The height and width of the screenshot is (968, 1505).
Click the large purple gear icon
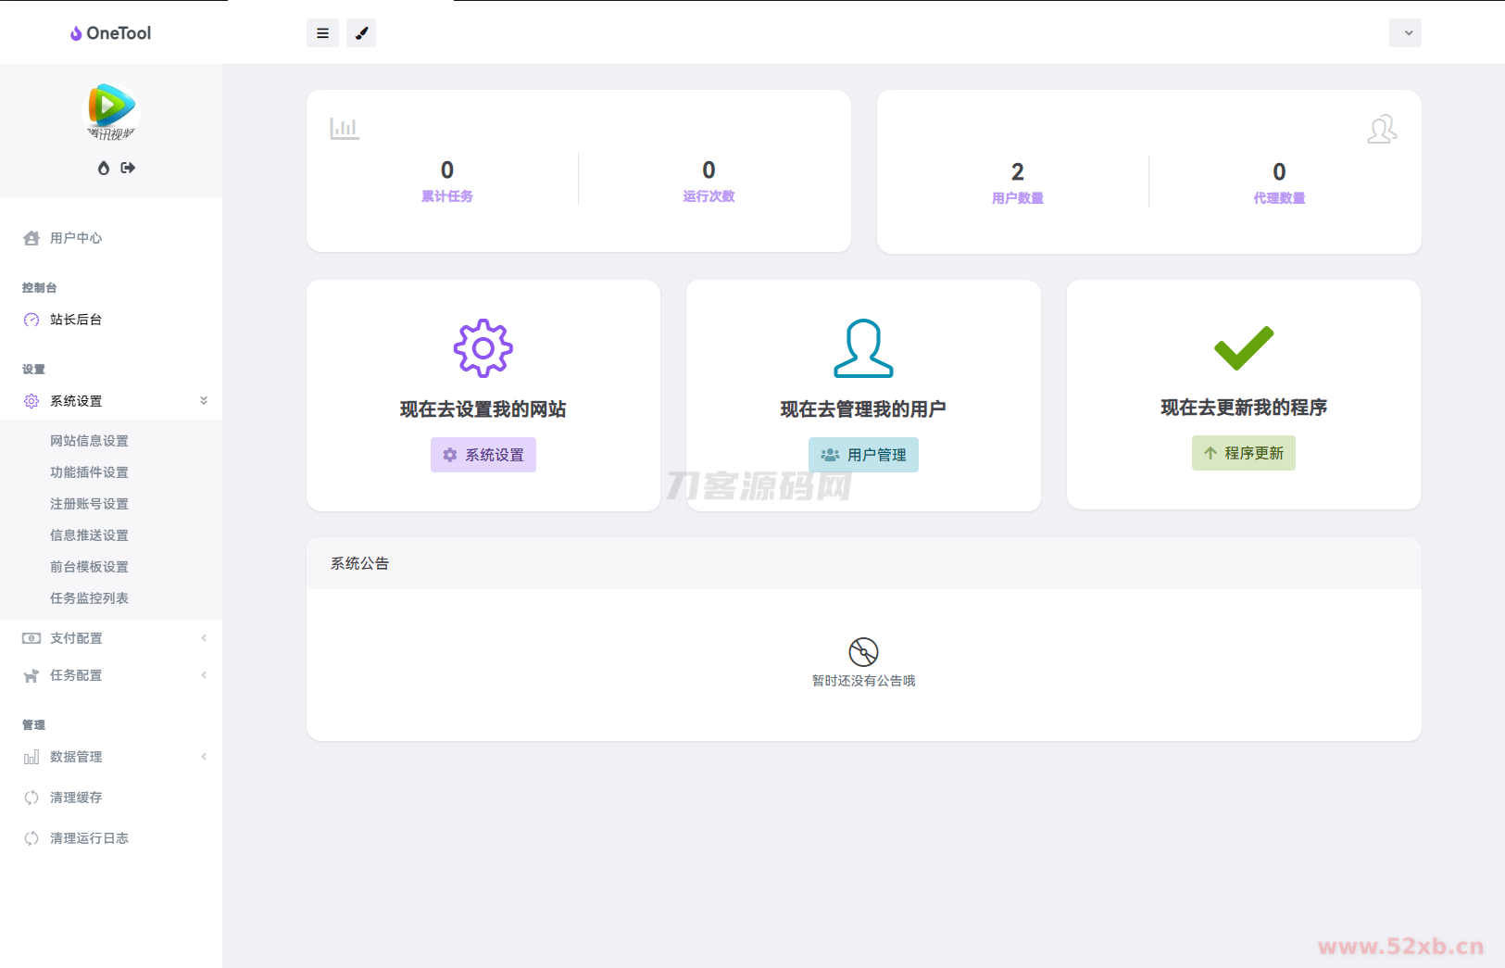[483, 348]
